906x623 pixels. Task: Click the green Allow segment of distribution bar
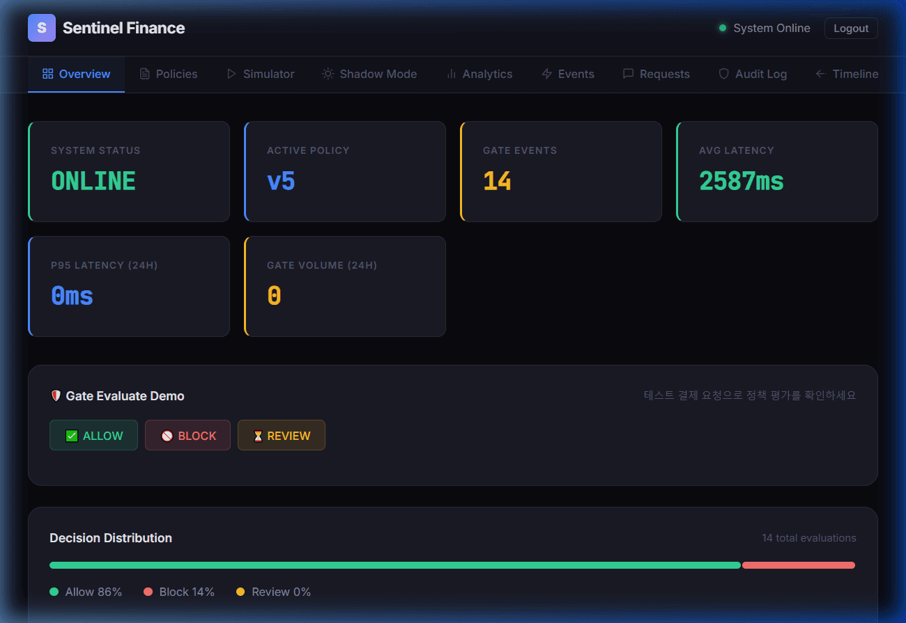coord(394,565)
